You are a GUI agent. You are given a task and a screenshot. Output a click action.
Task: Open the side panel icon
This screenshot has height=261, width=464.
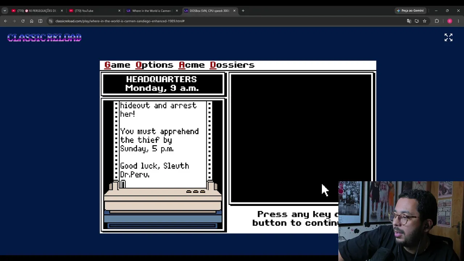click(x=40, y=21)
